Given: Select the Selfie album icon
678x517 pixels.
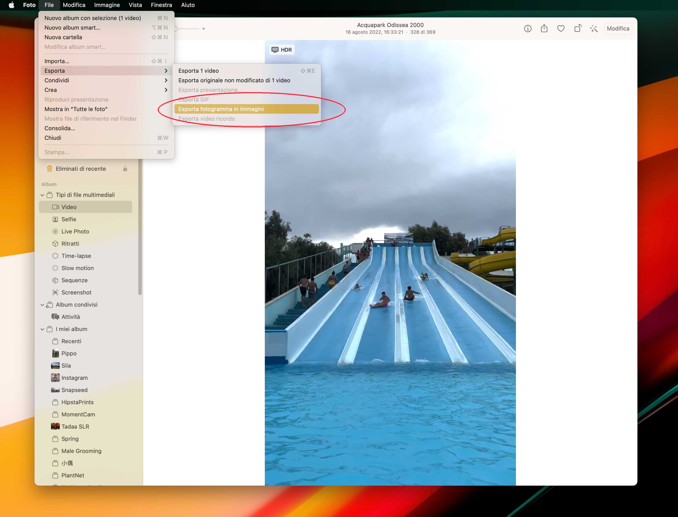Looking at the screenshot, I should point(55,219).
